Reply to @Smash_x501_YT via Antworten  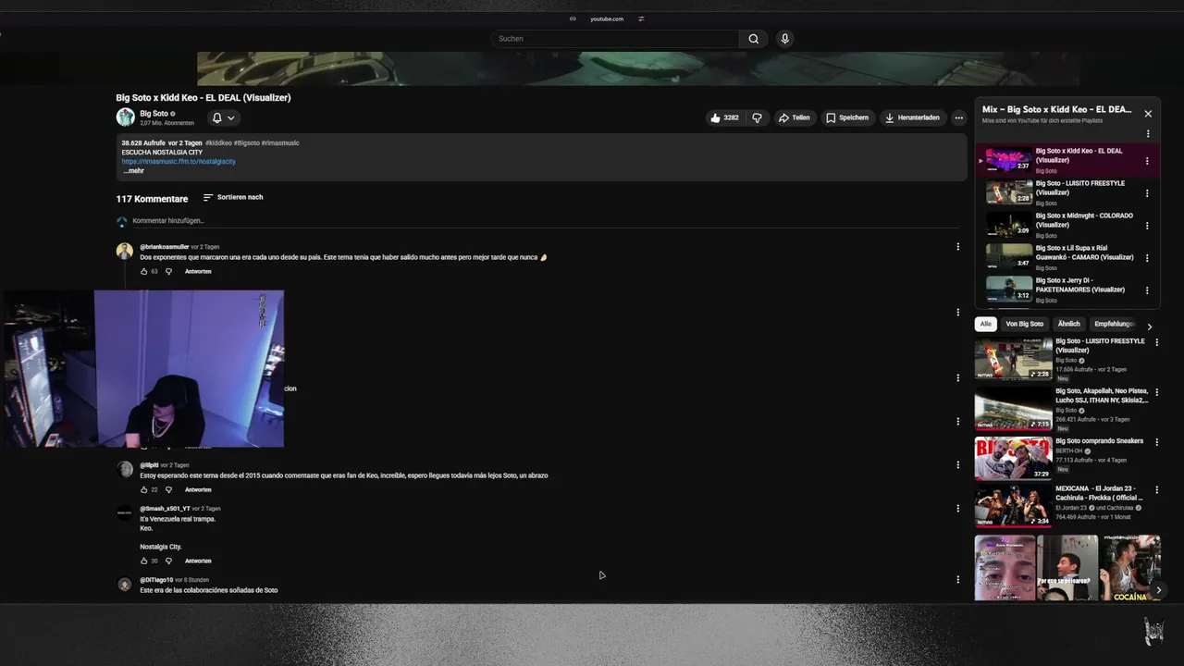tap(198, 561)
